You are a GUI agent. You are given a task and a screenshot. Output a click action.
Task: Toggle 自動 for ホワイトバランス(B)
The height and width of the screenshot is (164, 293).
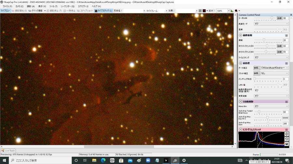coord(279,52)
